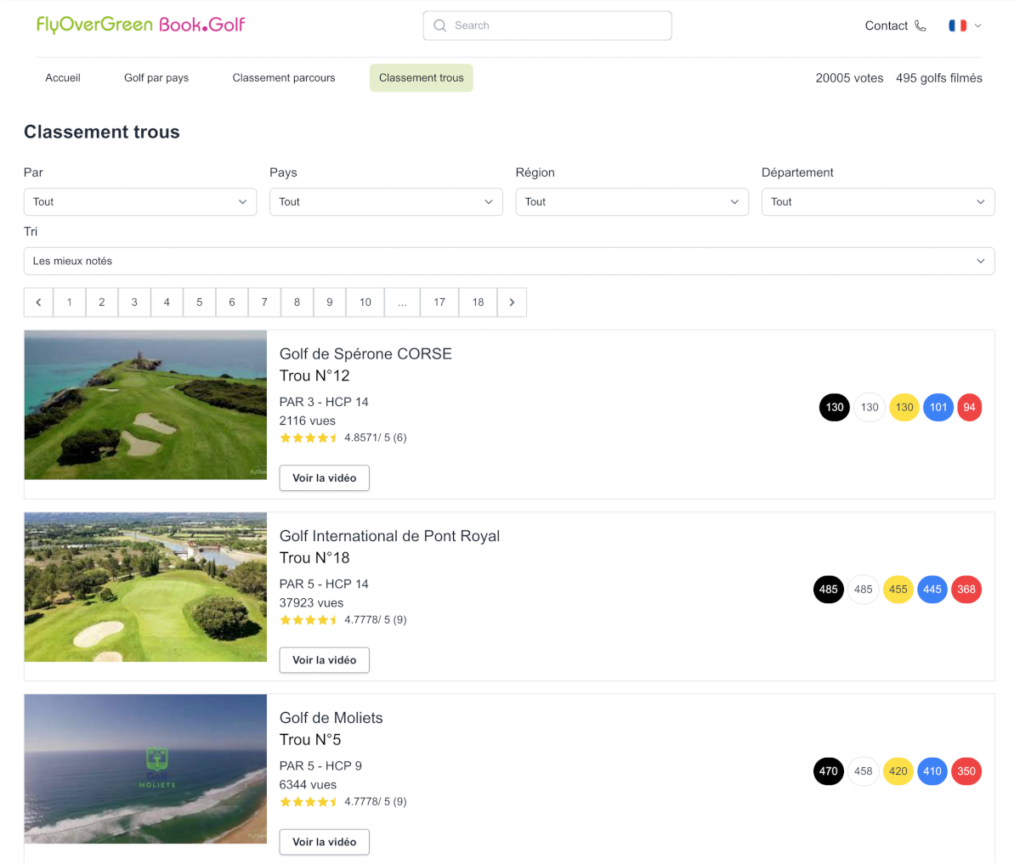
Task: Click Voir la vidéo for Pont Royal
Action: pos(325,659)
